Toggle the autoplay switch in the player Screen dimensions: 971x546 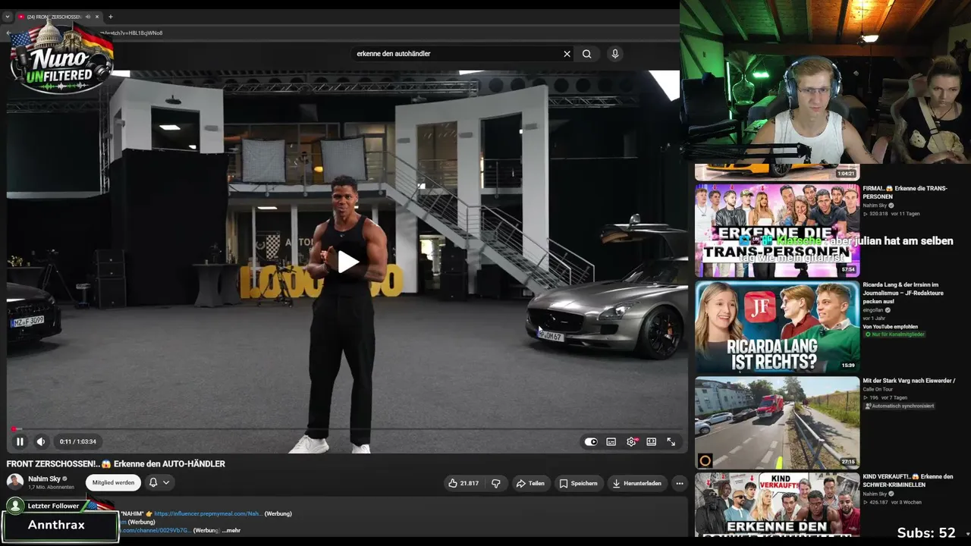tap(591, 441)
